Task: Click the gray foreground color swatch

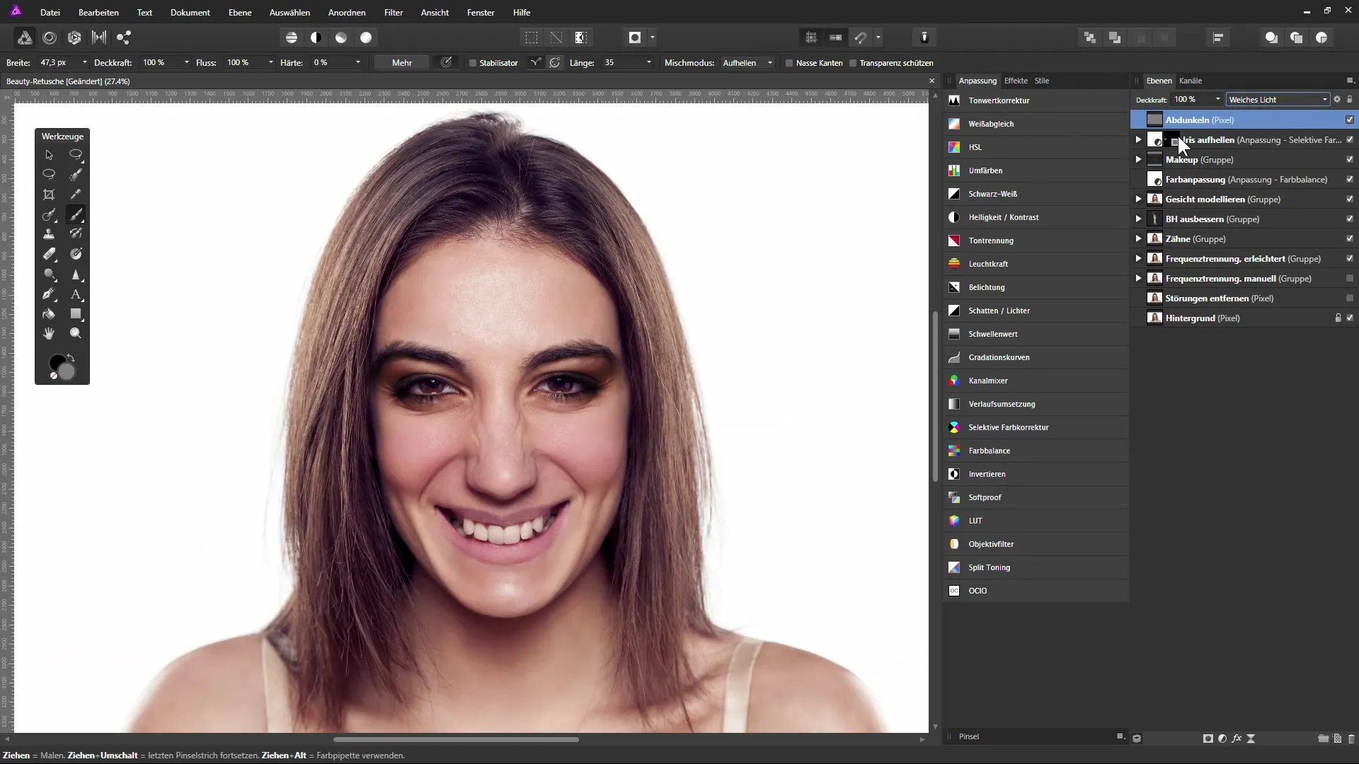Action: [x=67, y=372]
